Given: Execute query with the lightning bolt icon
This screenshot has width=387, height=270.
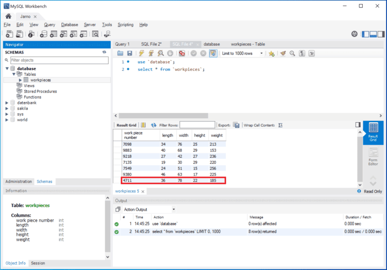Looking at the screenshot, I should [142, 53].
